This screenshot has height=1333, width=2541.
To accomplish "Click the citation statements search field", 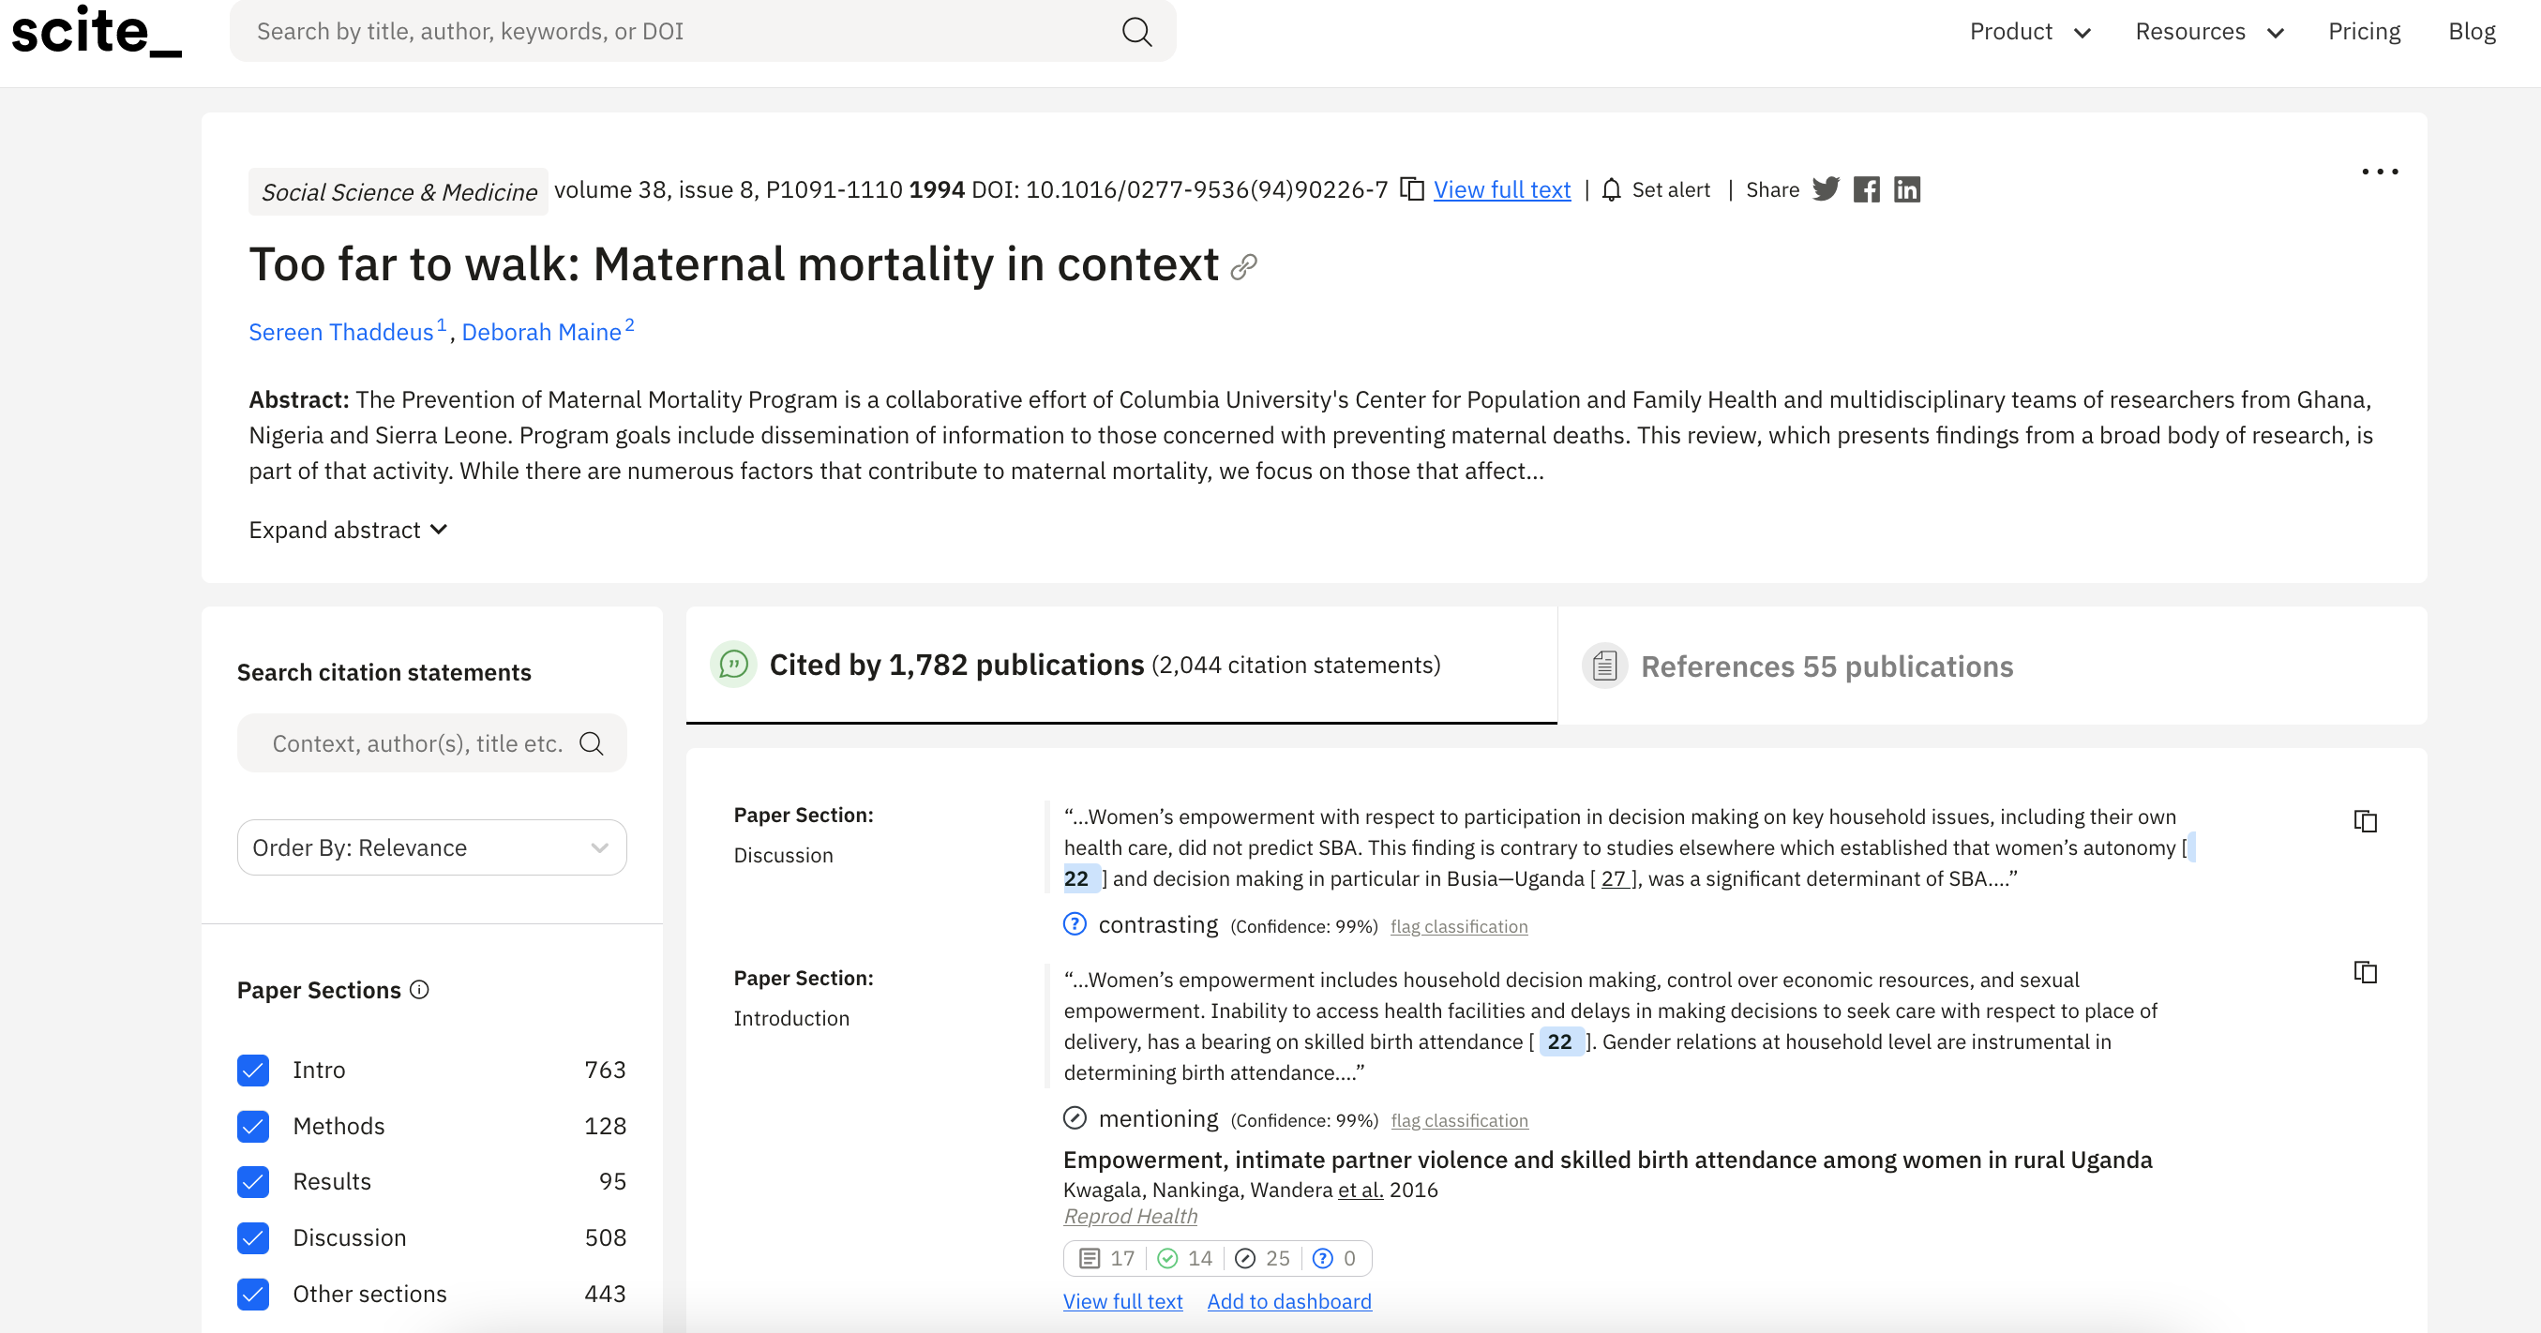I will (417, 743).
